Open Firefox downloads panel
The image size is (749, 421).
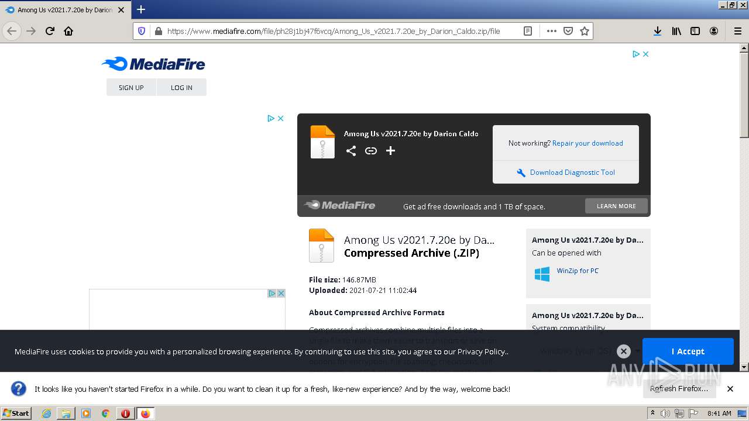tap(657, 31)
